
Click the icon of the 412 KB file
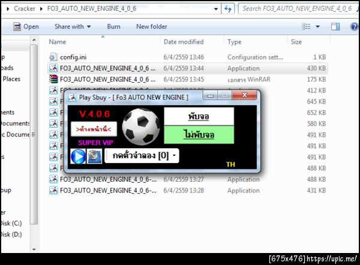click(53, 91)
